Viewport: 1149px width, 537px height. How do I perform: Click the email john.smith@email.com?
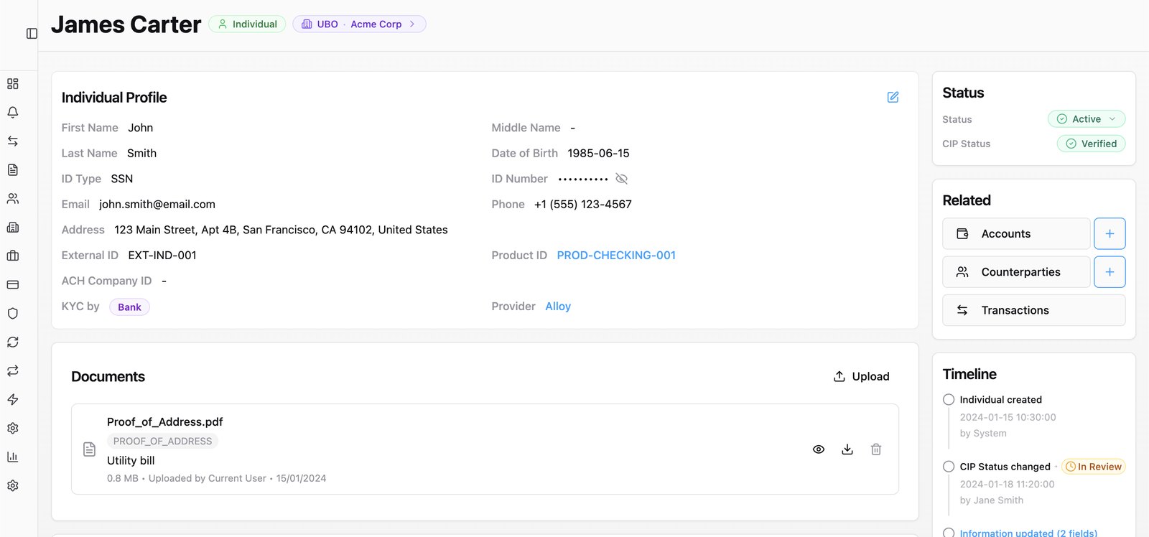click(x=157, y=205)
